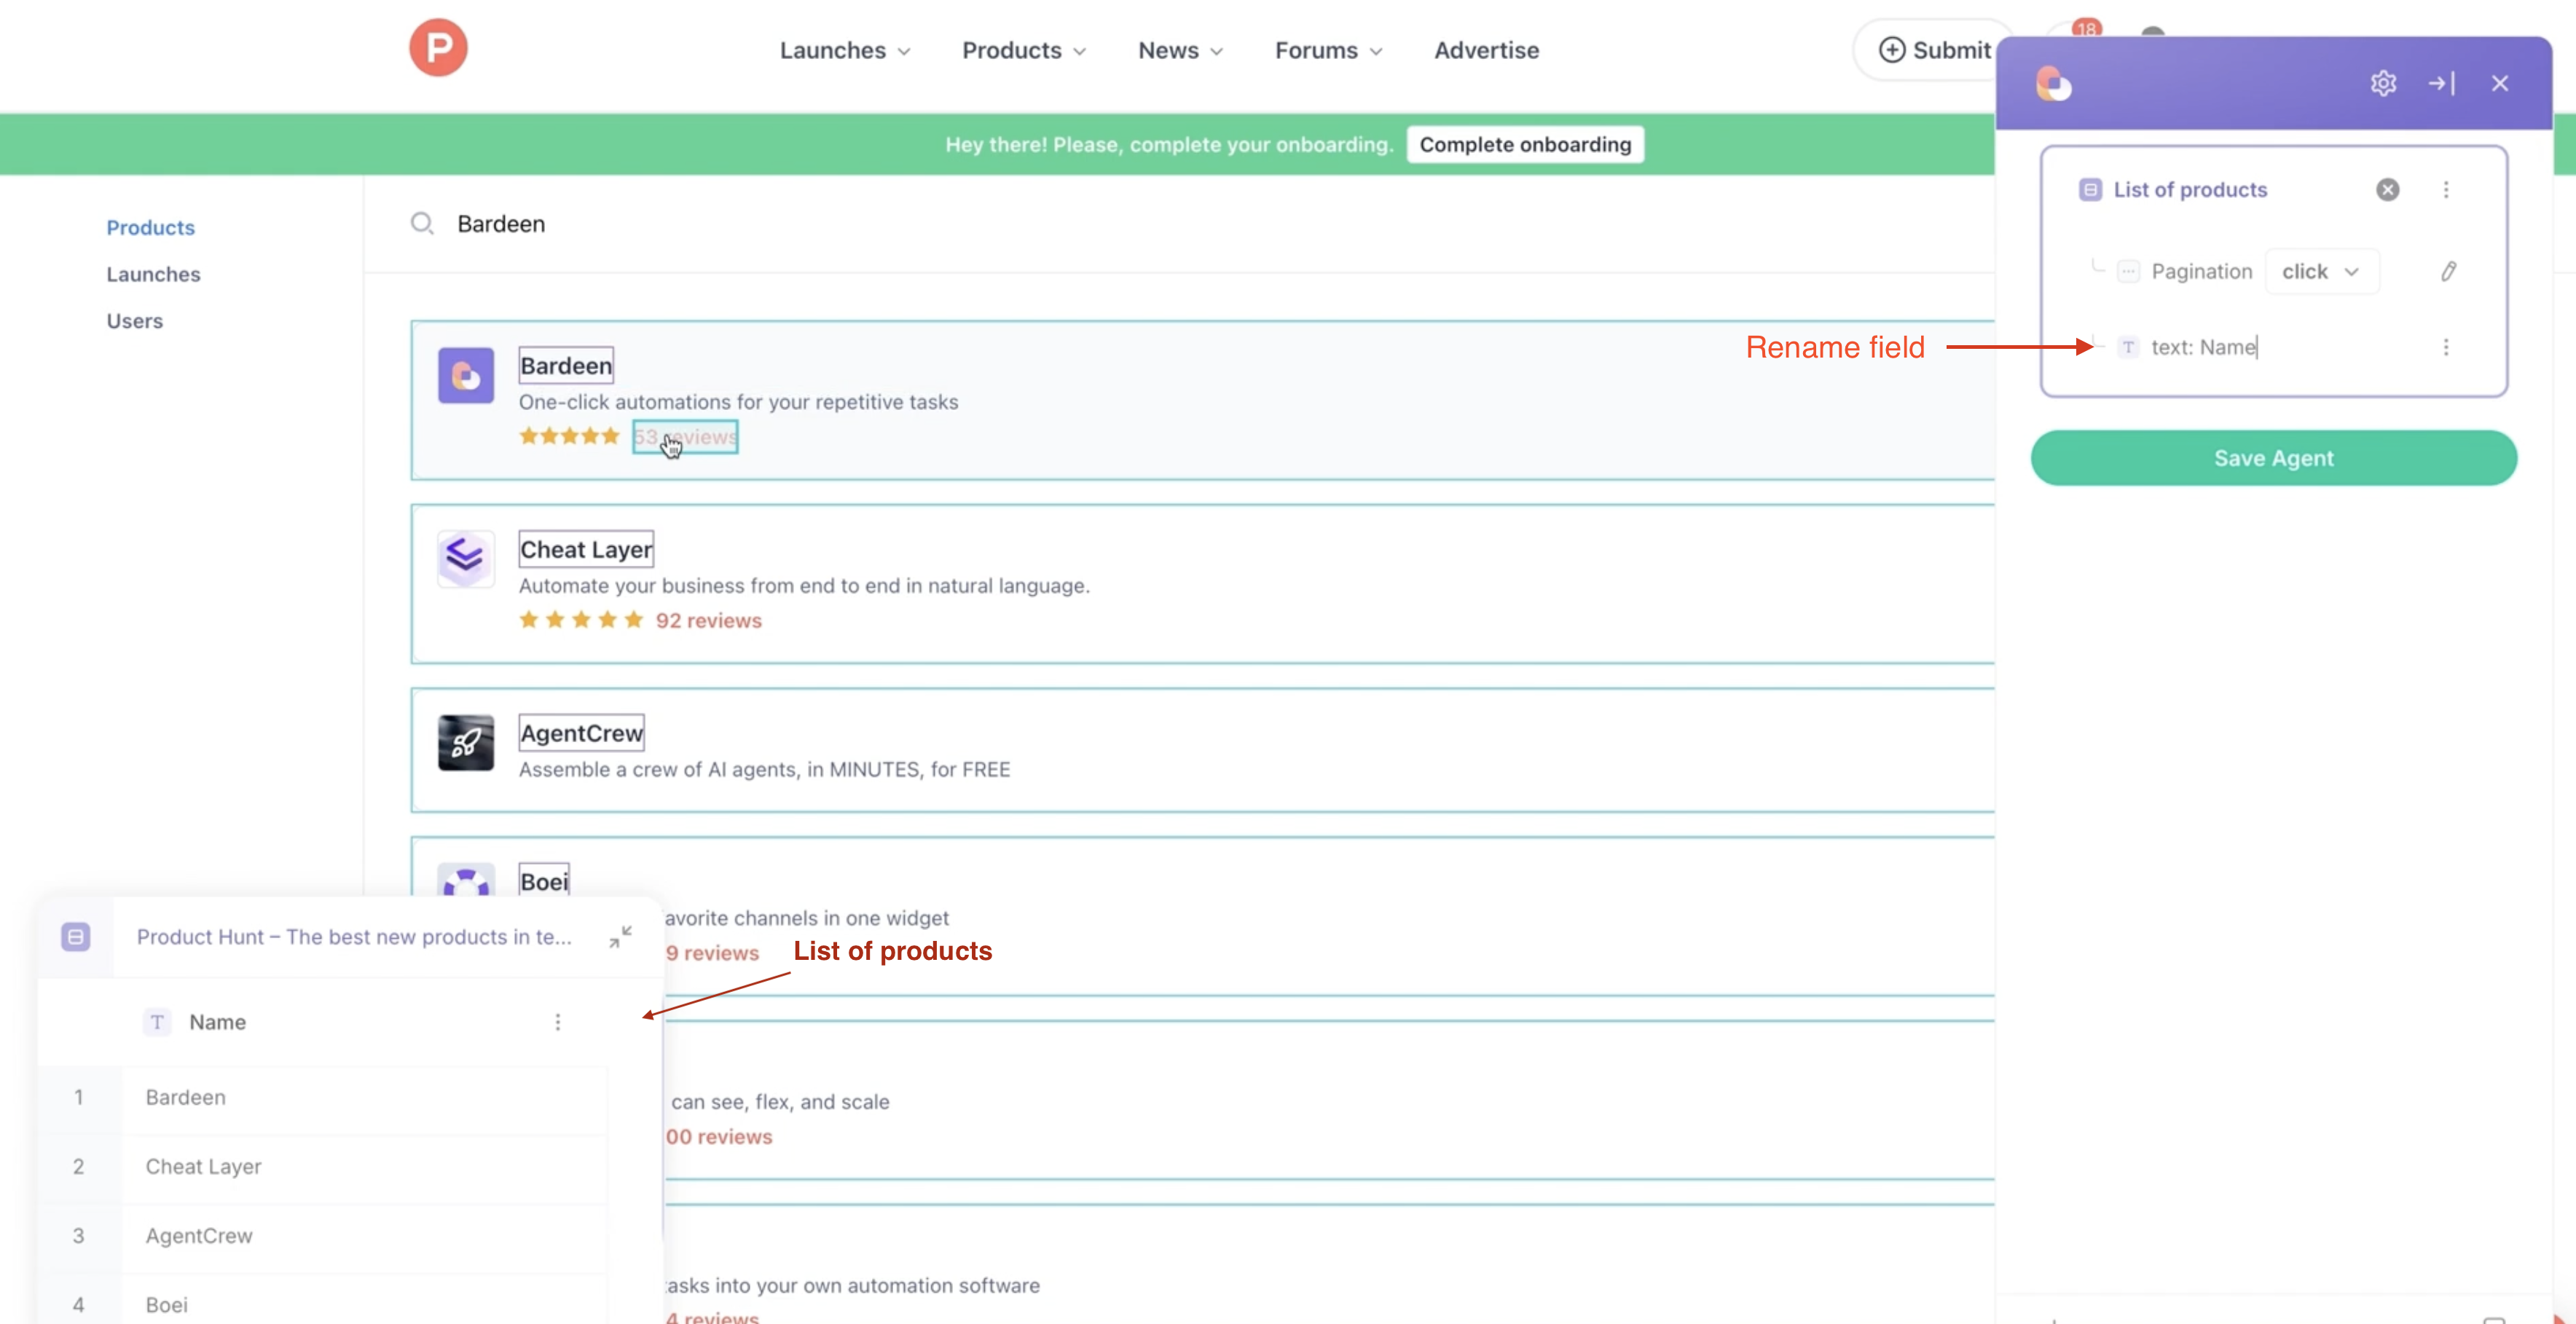Open Cheat Layer's 92 reviews link
The width and height of the screenshot is (2576, 1324).
pos(708,620)
